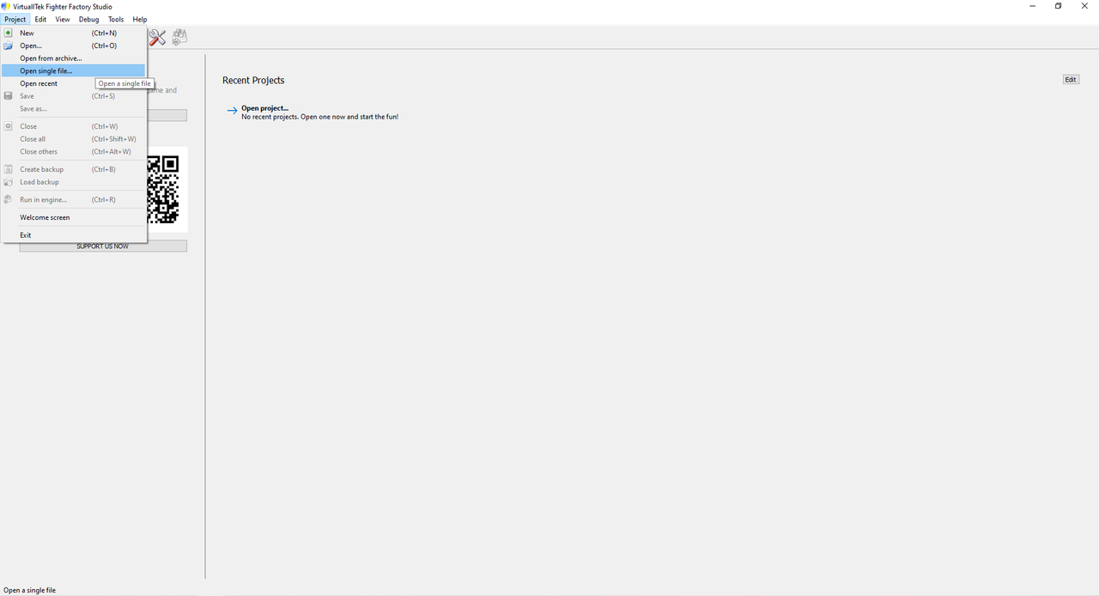Click the (Ctrl+Shift+W) shortcut text
Image resolution: width=1099 pixels, height=596 pixels.
pyautogui.click(x=113, y=139)
